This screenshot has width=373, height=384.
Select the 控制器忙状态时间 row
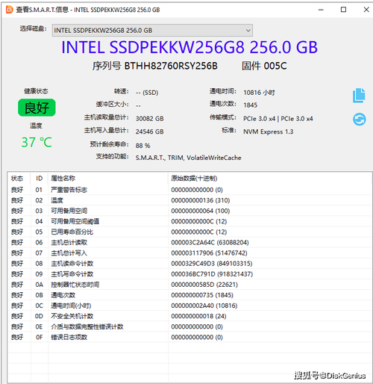click(x=189, y=285)
